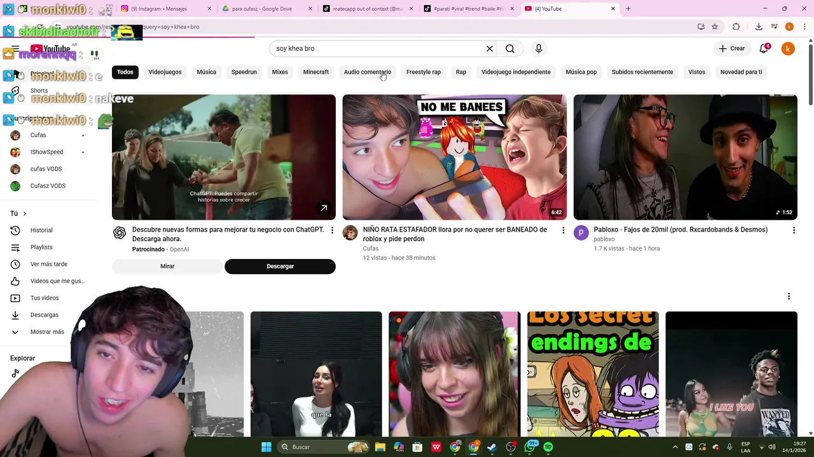Select the Música filter chip
814x457 pixels.
click(206, 72)
